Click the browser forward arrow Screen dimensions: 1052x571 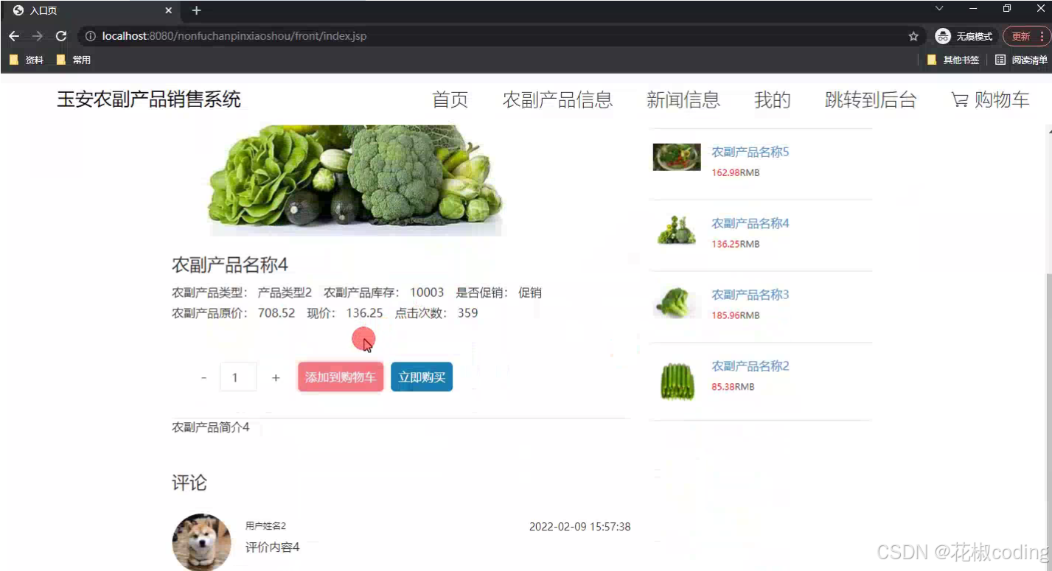[38, 36]
